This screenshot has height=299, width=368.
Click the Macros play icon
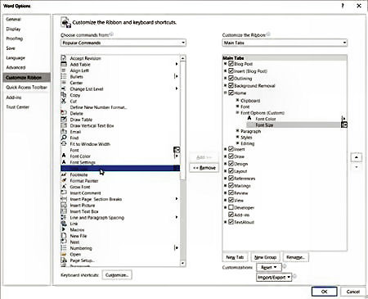pos(64,229)
